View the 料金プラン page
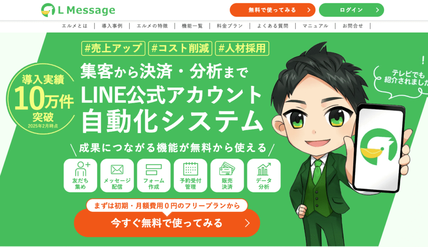Viewport: 428px width, 247px height. tap(229, 26)
